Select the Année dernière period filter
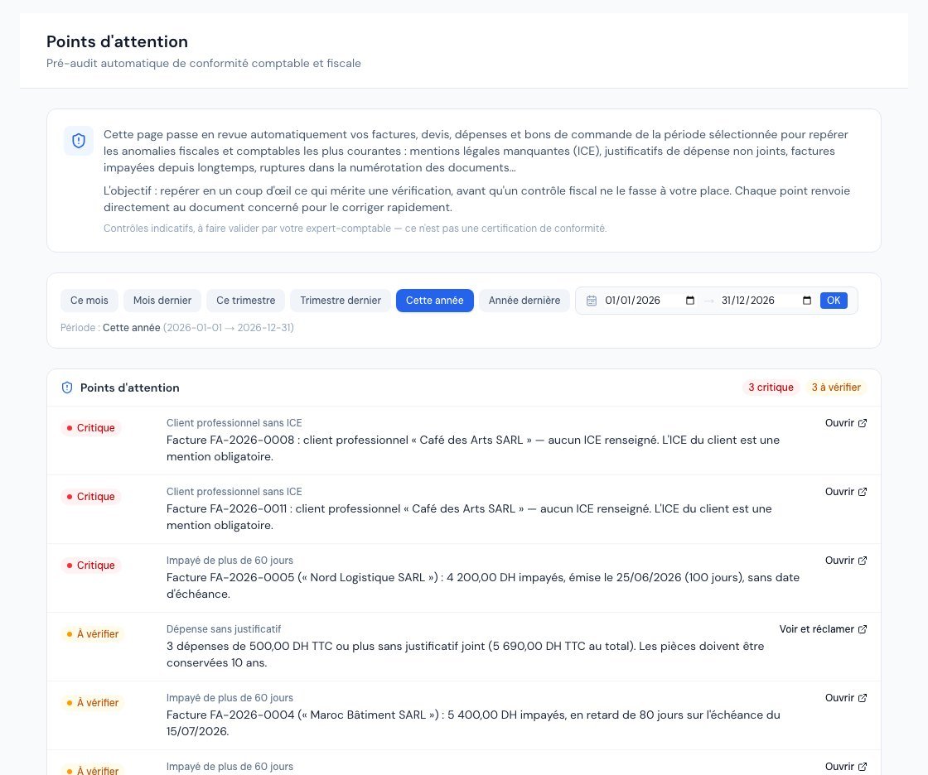The width and height of the screenshot is (928, 775). [x=524, y=301]
